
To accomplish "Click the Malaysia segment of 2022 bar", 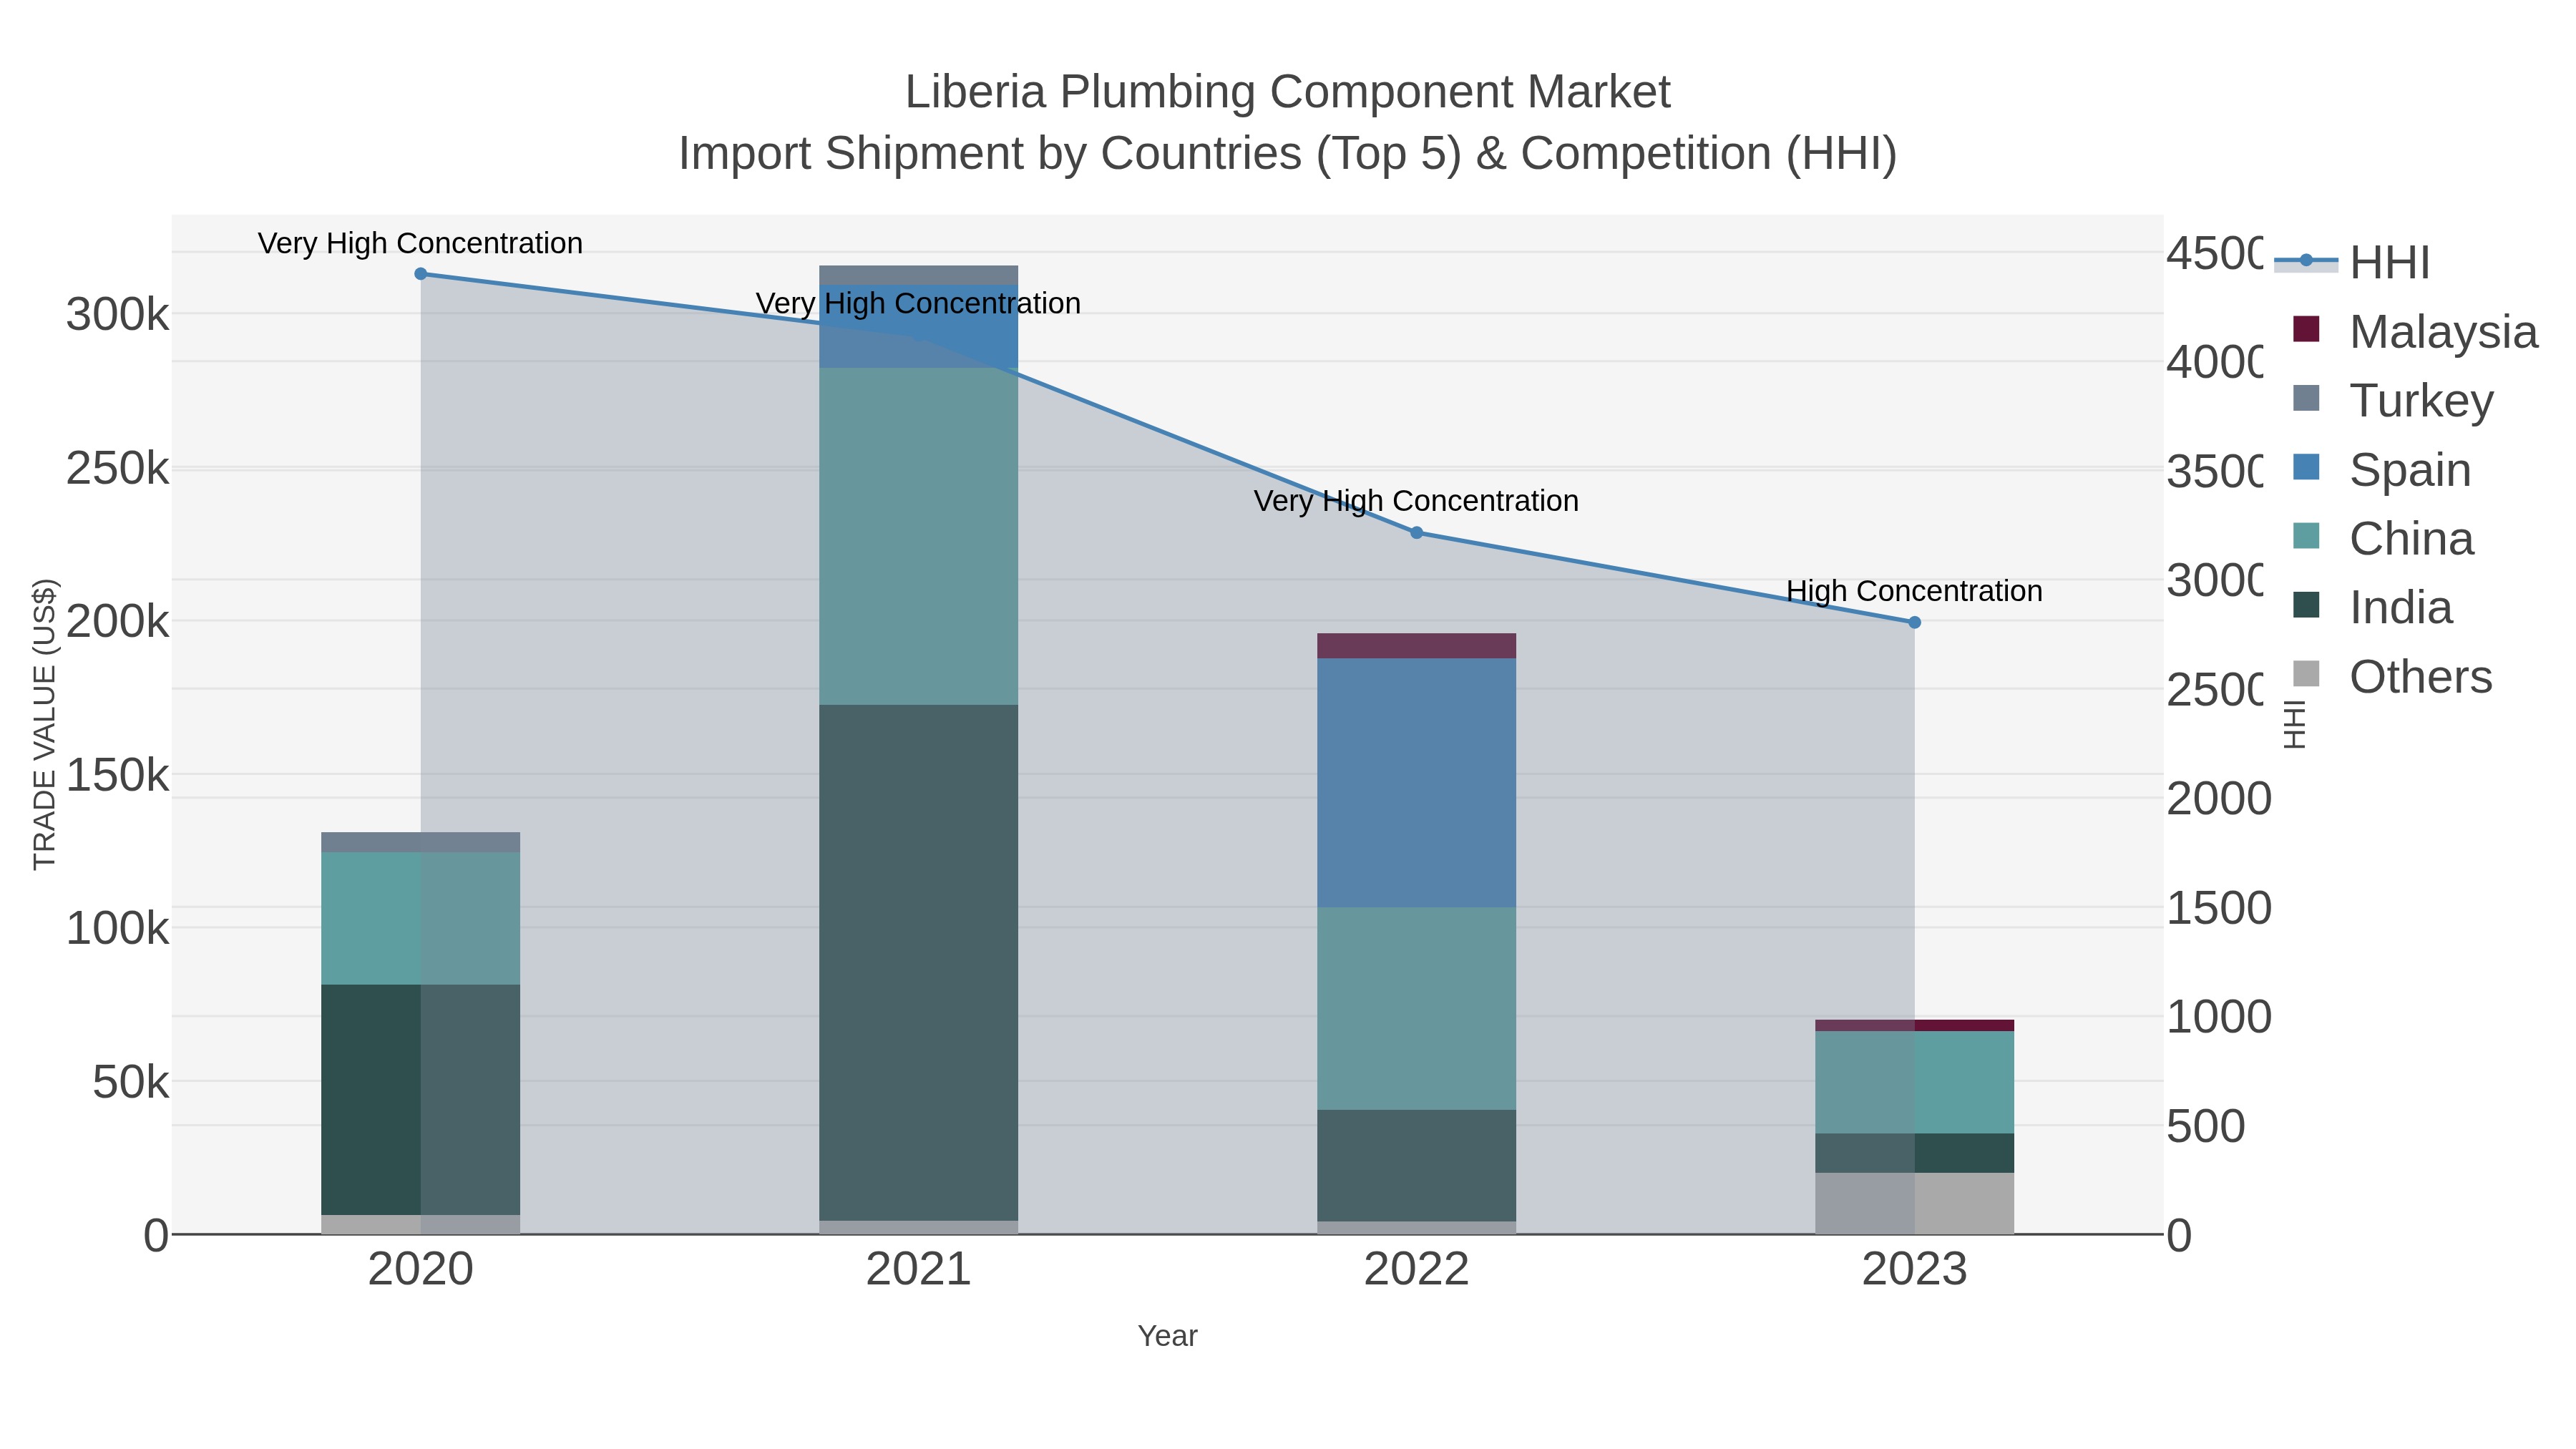I will (1416, 645).
